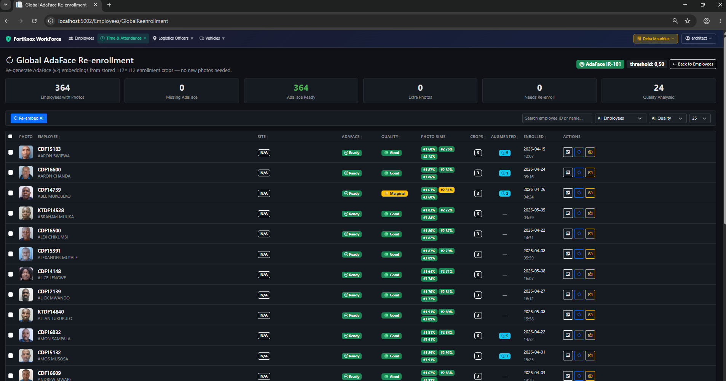Click the AdaFace IR-101 badge
This screenshot has height=381, width=726.
(x=600, y=64)
